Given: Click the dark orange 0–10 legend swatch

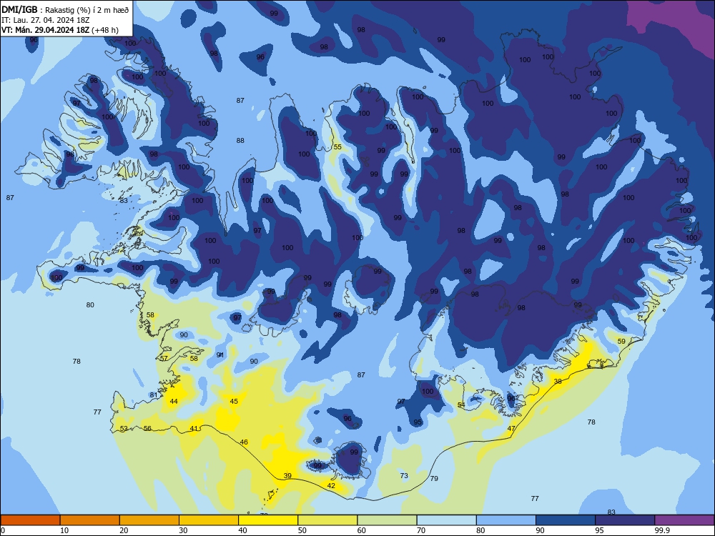Looking at the screenshot, I should (31, 520).
